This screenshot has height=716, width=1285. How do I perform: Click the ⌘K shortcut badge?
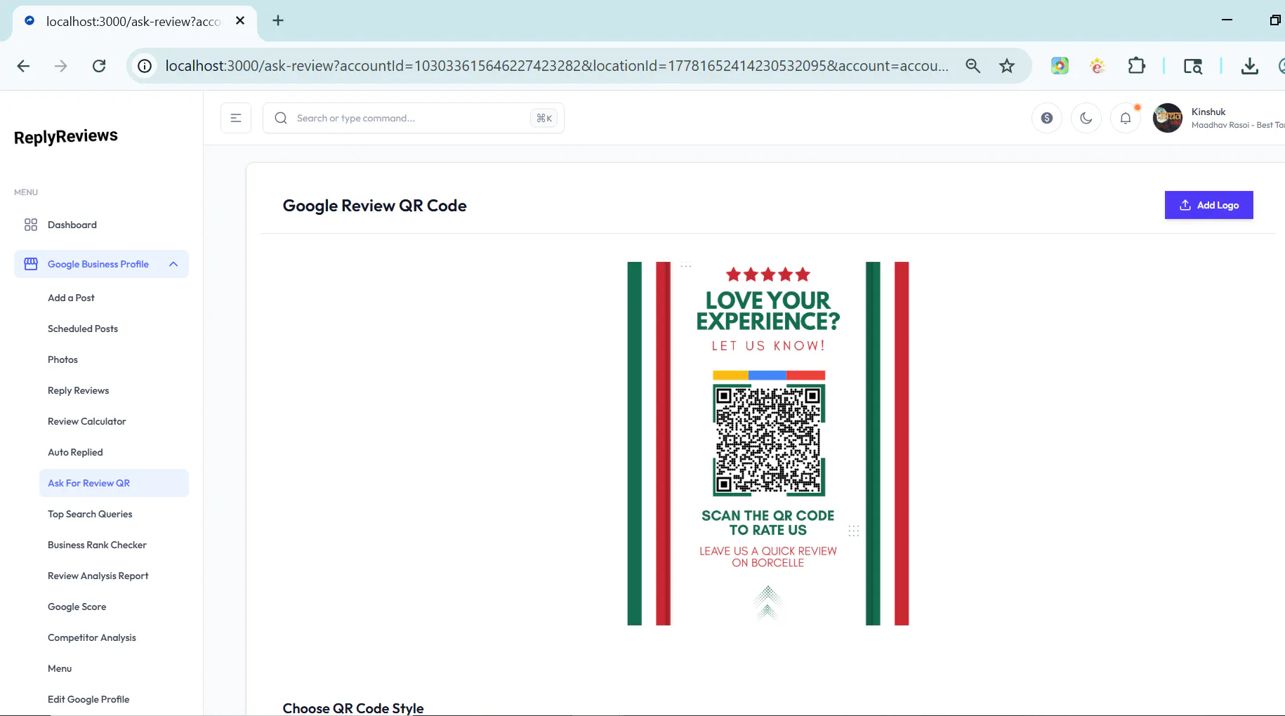tap(544, 118)
